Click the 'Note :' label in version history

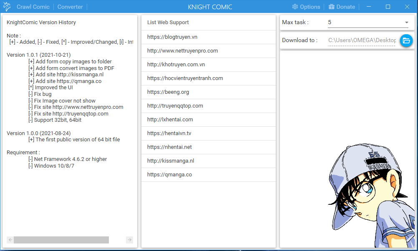tap(14, 36)
